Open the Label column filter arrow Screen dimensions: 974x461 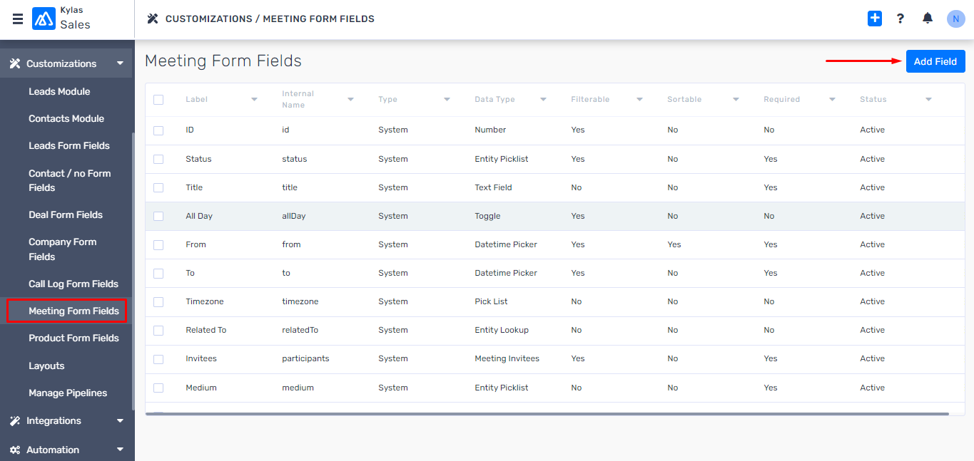coord(254,100)
